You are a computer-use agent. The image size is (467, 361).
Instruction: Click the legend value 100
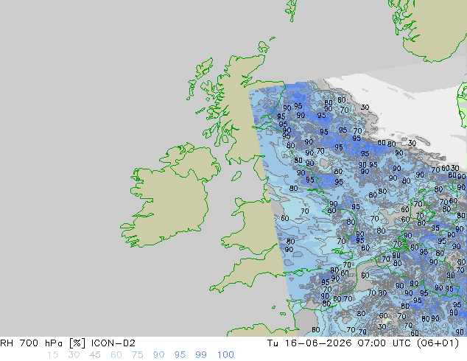pyautogui.click(x=225, y=355)
